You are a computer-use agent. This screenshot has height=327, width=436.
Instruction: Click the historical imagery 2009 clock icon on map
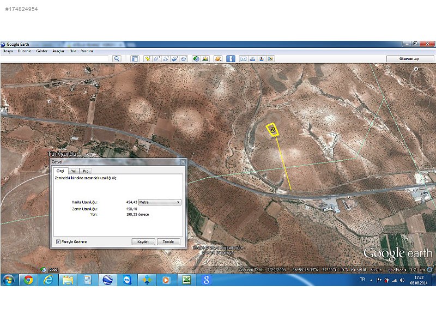point(44,269)
